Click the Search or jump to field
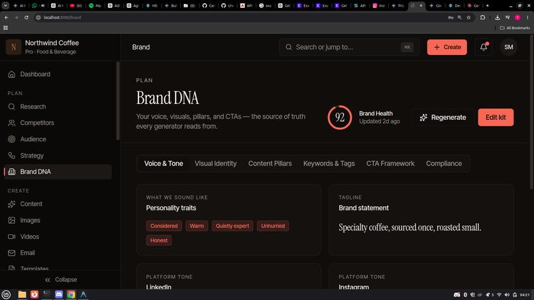Viewport: 534px width, 300px height. [348, 47]
